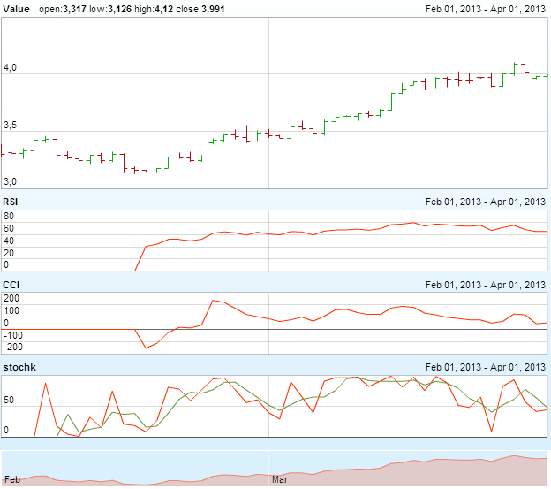The width and height of the screenshot is (551, 489).
Task: Click the Mar label in range navigator
Action: coord(280,479)
